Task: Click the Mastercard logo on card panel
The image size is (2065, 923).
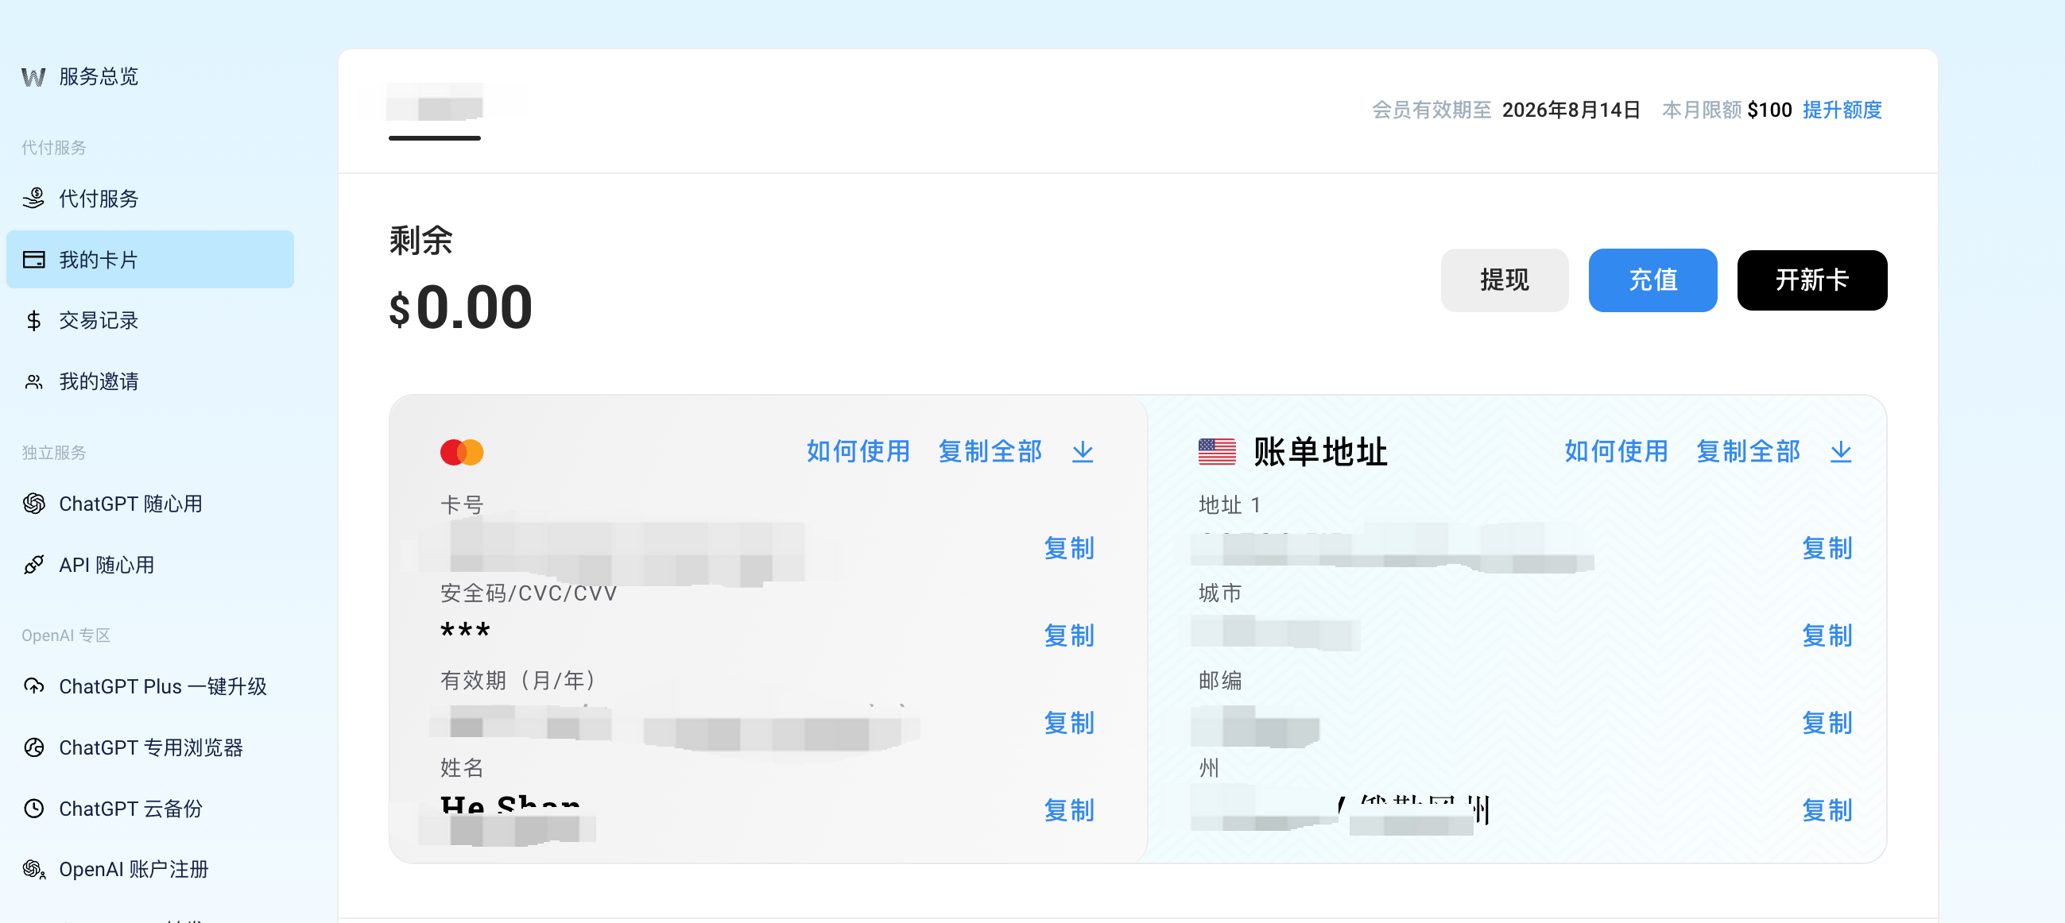Action: point(462,452)
